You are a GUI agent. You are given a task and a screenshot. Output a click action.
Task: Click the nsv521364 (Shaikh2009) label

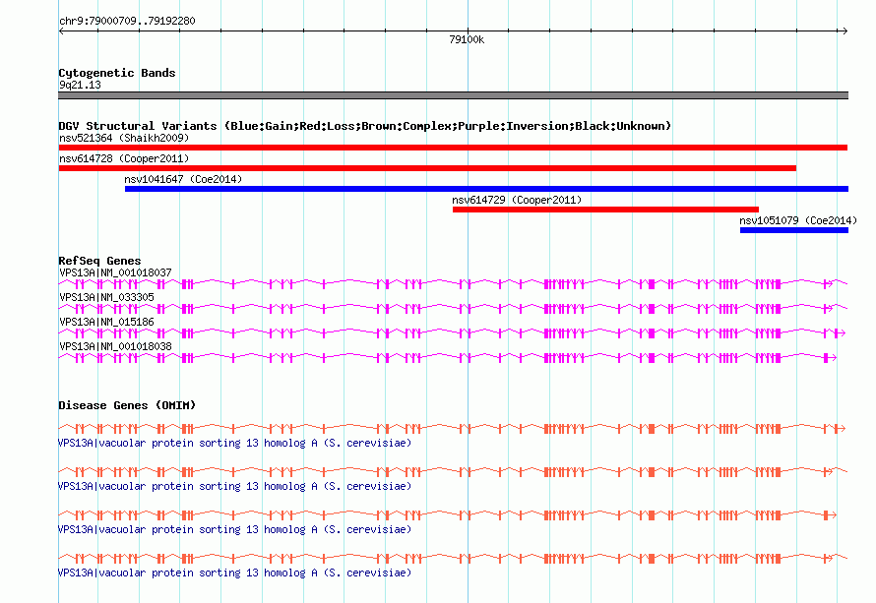[124, 138]
